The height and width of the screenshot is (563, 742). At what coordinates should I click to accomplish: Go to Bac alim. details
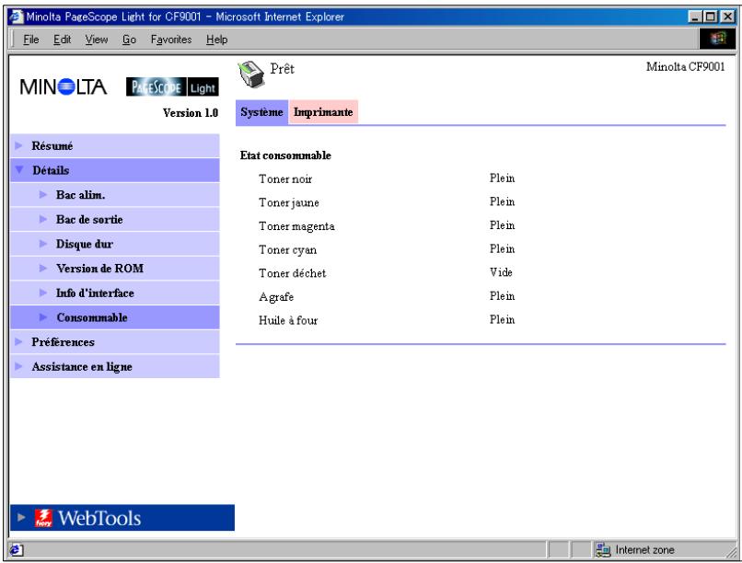coord(80,195)
